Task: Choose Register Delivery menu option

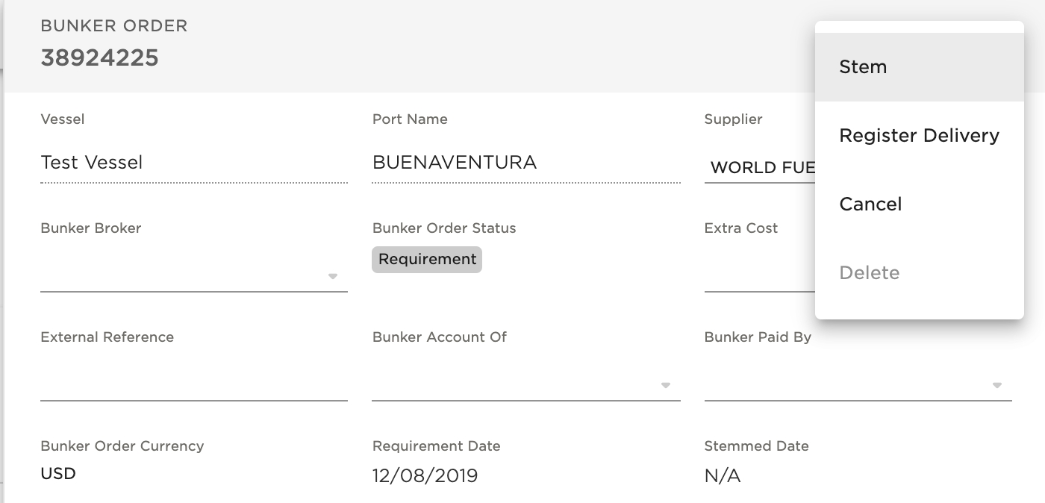Action: 919,136
